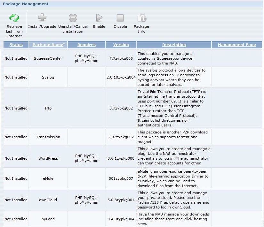Screen dimensions: 264x227
Task: Click Not Installed status of Syslog row
Action: [x=16, y=77]
